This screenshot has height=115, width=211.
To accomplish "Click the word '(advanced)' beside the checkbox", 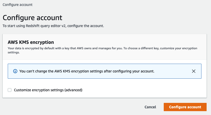I will point(73,90).
